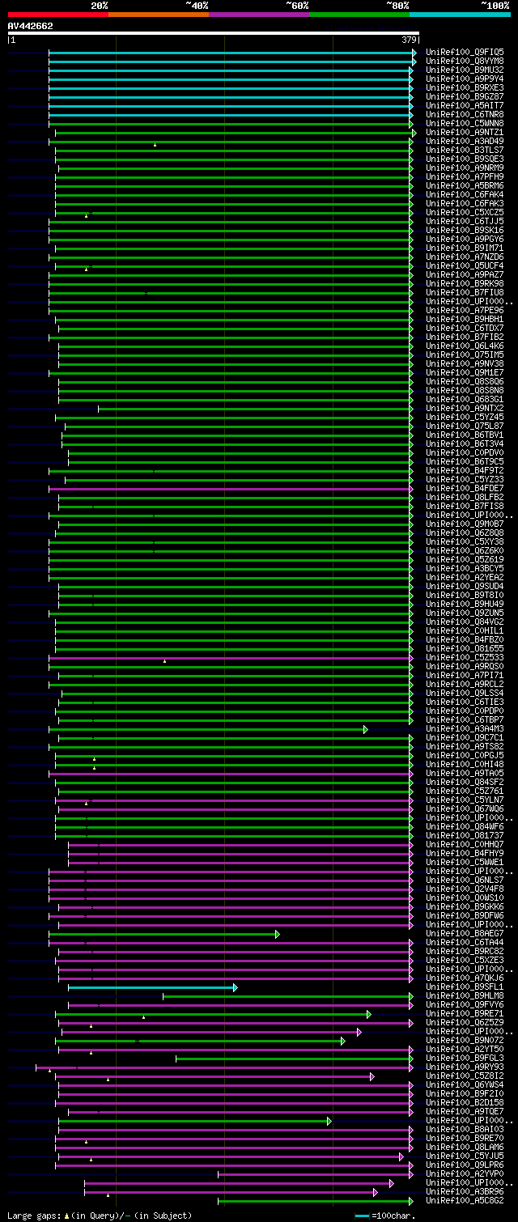Image resolution: width=518 pixels, height=1222 pixels.
Task: Open hit UniRef100_C5WNN8
Action: click(x=465, y=123)
